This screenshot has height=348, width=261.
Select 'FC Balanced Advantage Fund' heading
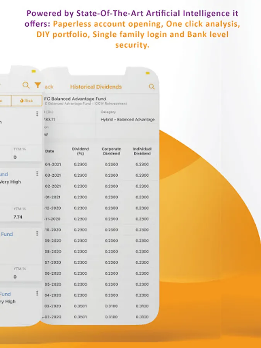(75, 99)
